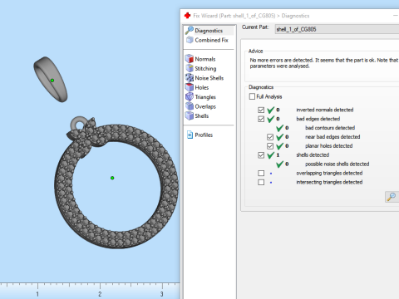
Task: Click the 'possible noise shells detected' text
Action: 337,164
